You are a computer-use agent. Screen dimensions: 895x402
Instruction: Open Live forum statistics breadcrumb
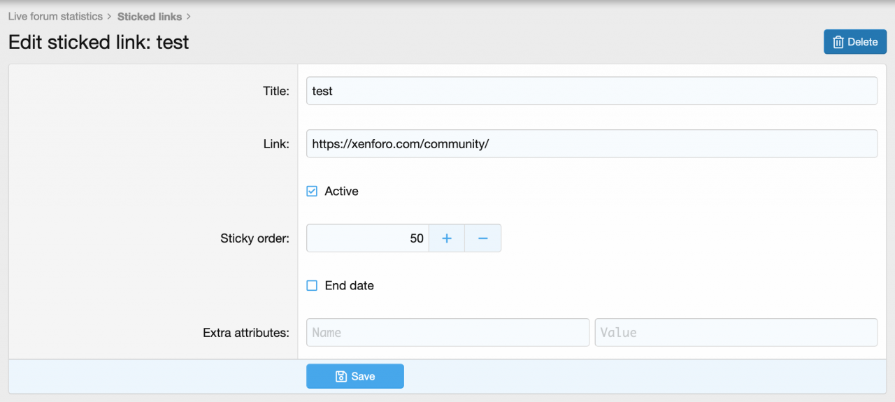(x=55, y=16)
